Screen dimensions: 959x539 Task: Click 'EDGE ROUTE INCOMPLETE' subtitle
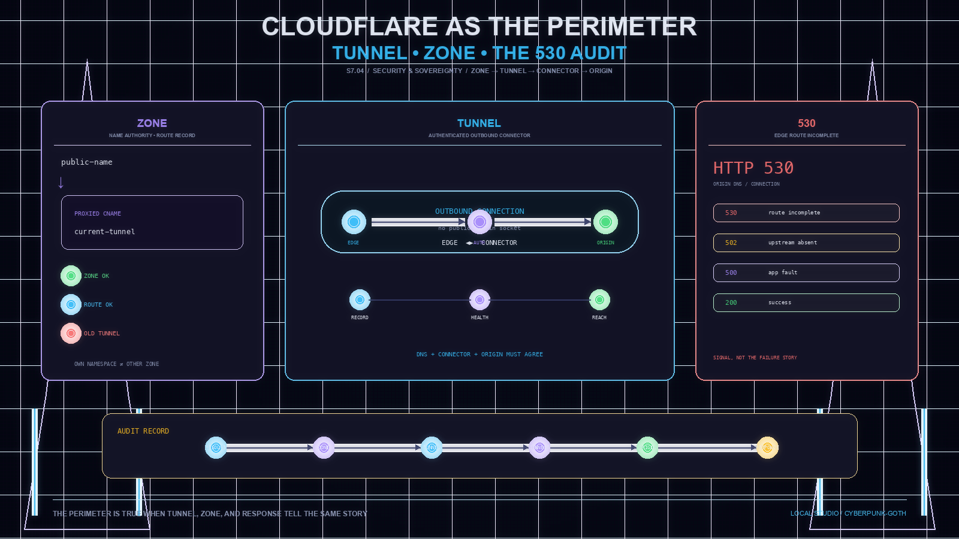[x=807, y=135]
